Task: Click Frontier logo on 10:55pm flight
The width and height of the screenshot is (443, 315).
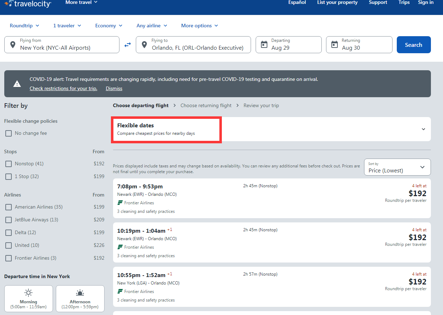Action: pyautogui.click(x=120, y=292)
